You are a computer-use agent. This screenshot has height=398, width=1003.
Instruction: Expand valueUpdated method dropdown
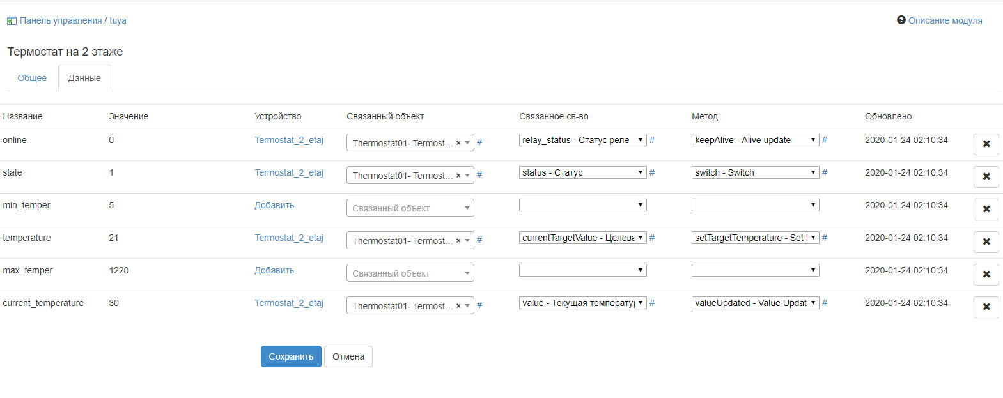[755, 303]
